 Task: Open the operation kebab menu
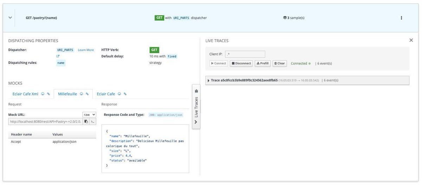[401, 18]
